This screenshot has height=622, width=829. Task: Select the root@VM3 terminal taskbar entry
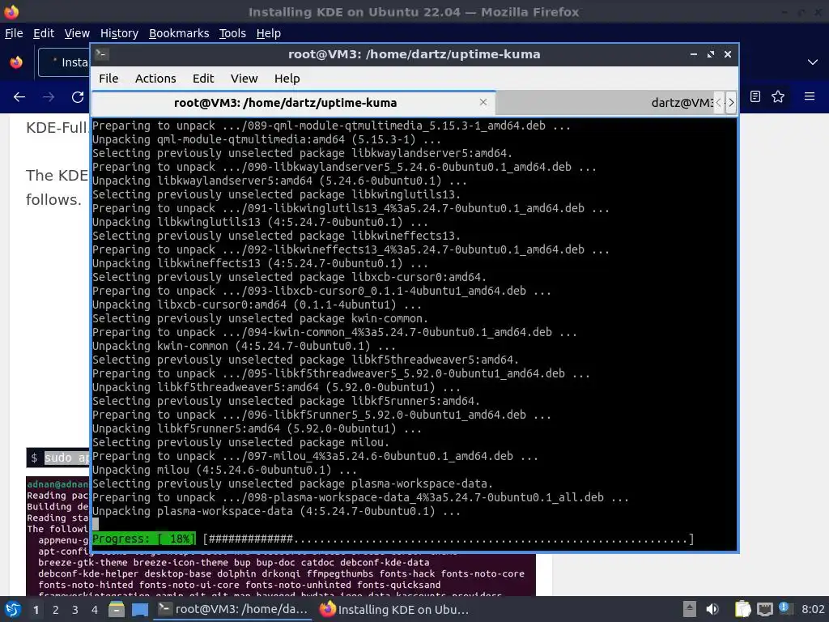click(233, 609)
